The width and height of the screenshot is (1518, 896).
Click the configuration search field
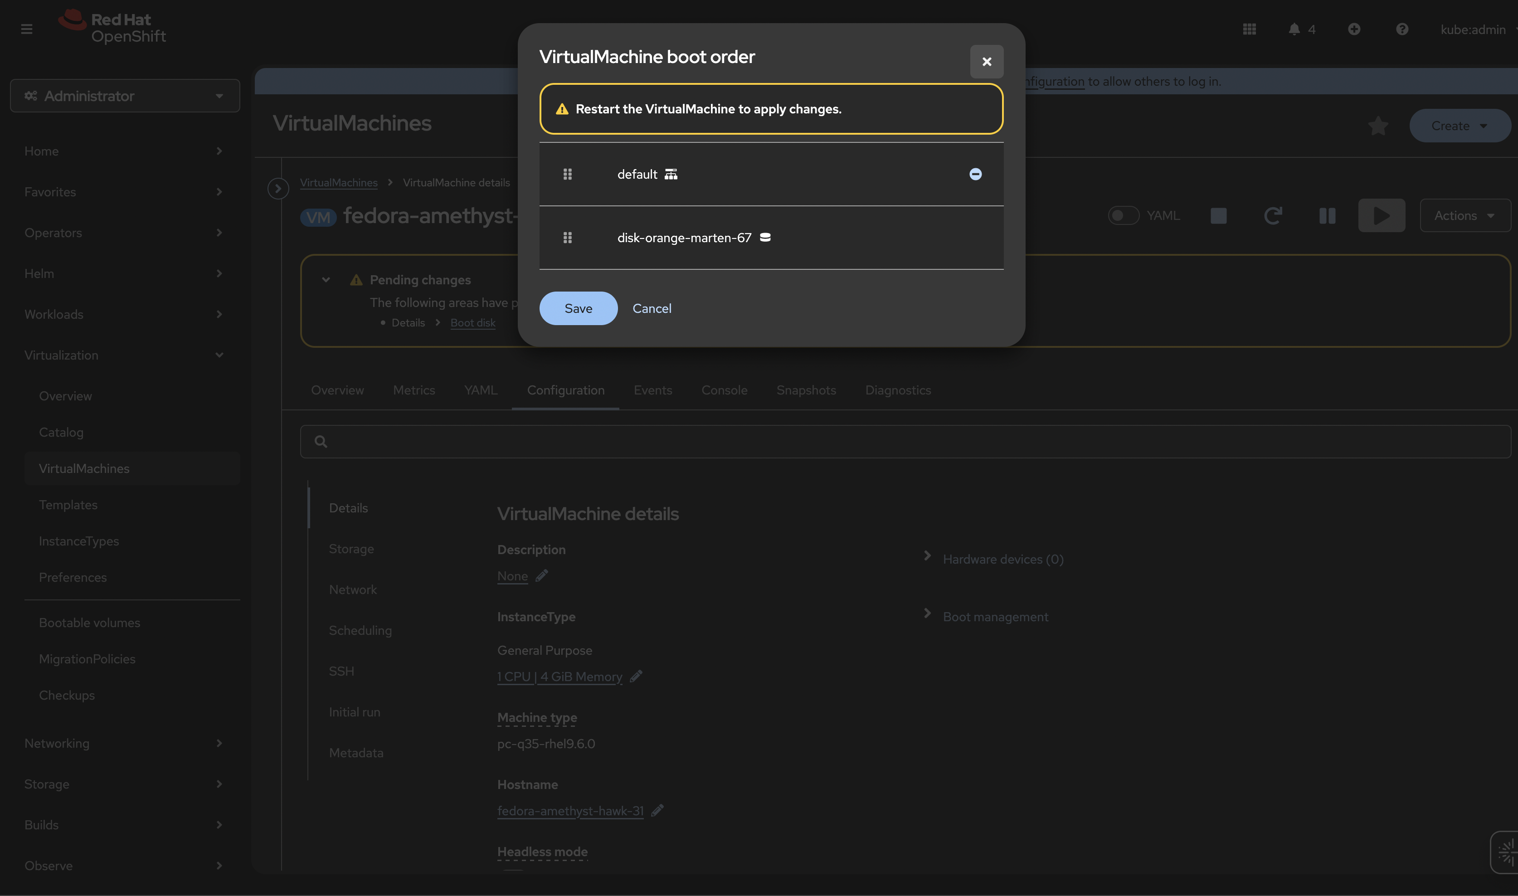[905, 442]
